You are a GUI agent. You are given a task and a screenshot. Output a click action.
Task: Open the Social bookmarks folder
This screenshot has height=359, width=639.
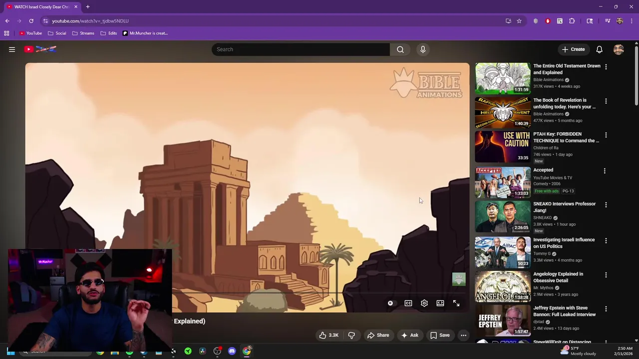point(57,33)
